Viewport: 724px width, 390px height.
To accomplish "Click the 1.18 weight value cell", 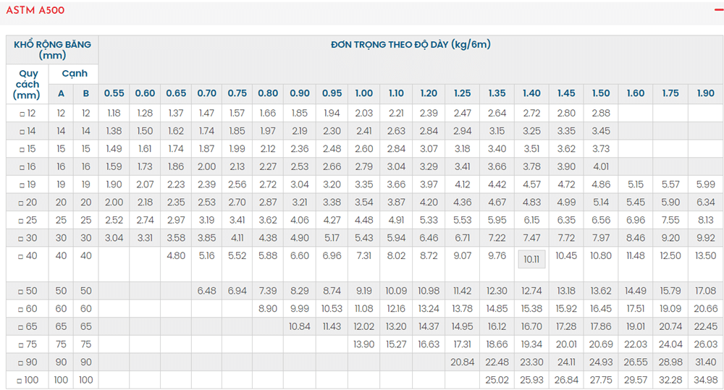I will pos(114,113).
